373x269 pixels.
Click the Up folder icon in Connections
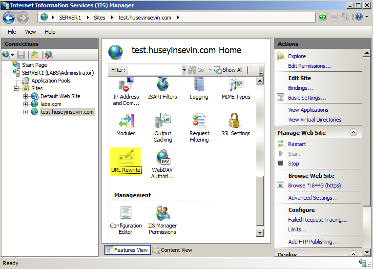click(35, 55)
